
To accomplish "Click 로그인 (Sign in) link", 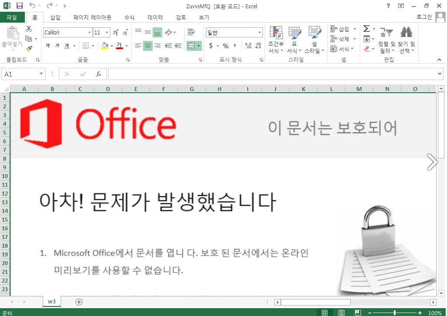I will pyautogui.click(x=424, y=17).
